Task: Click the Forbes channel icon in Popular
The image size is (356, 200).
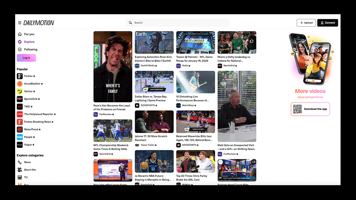Action: (20, 76)
